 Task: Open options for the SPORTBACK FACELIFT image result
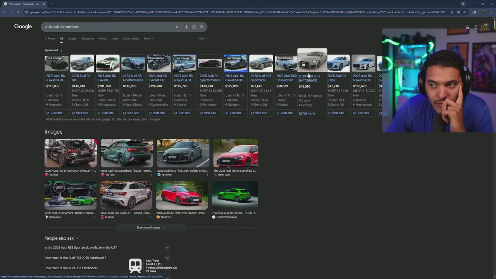[x=95, y=175]
